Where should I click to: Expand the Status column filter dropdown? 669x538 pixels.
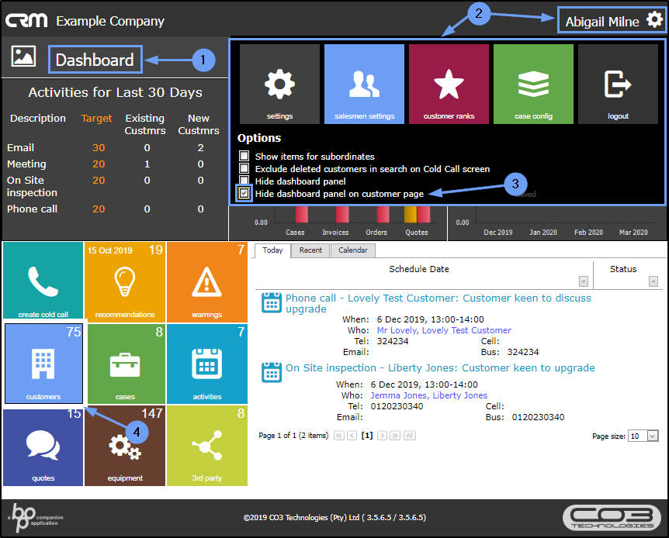click(x=653, y=281)
